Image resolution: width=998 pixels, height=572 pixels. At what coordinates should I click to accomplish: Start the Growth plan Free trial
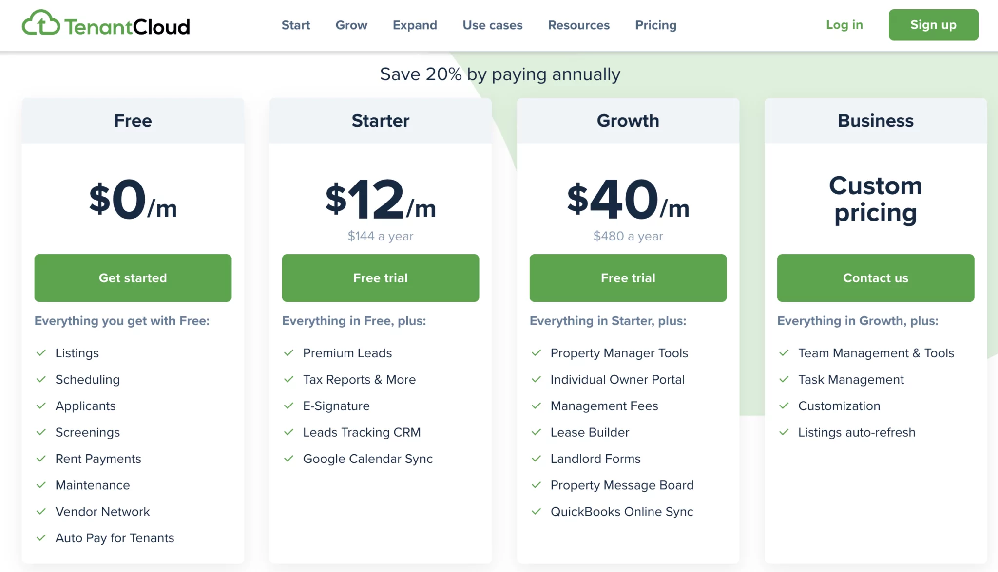tap(628, 278)
